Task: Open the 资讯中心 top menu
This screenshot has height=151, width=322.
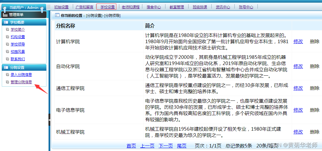Action: point(223,7)
